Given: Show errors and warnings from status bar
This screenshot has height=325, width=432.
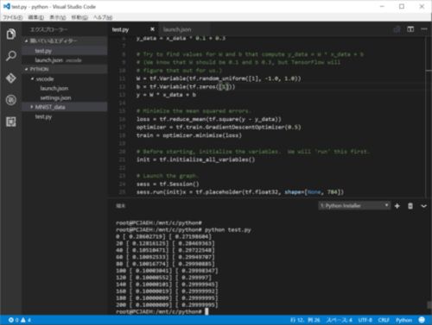Looking at the screenshot, I should pyautogui.click(x=20, y=320).
